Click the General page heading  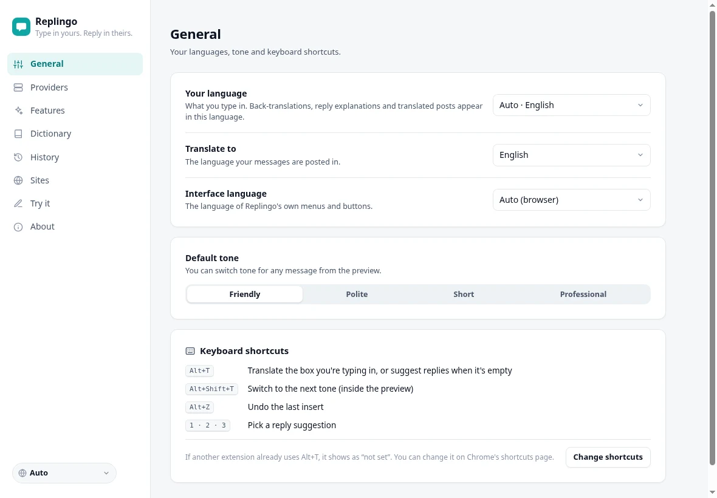pyautogui.click(x=195, y=34)
